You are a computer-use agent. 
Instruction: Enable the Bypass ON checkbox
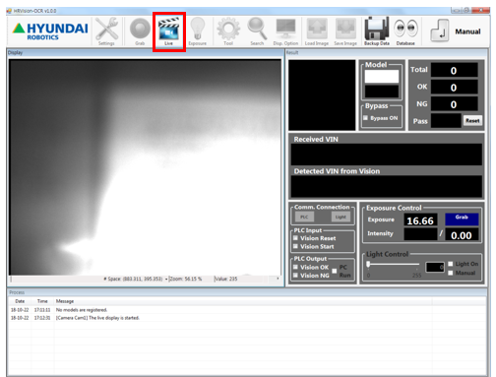(365, 118)
